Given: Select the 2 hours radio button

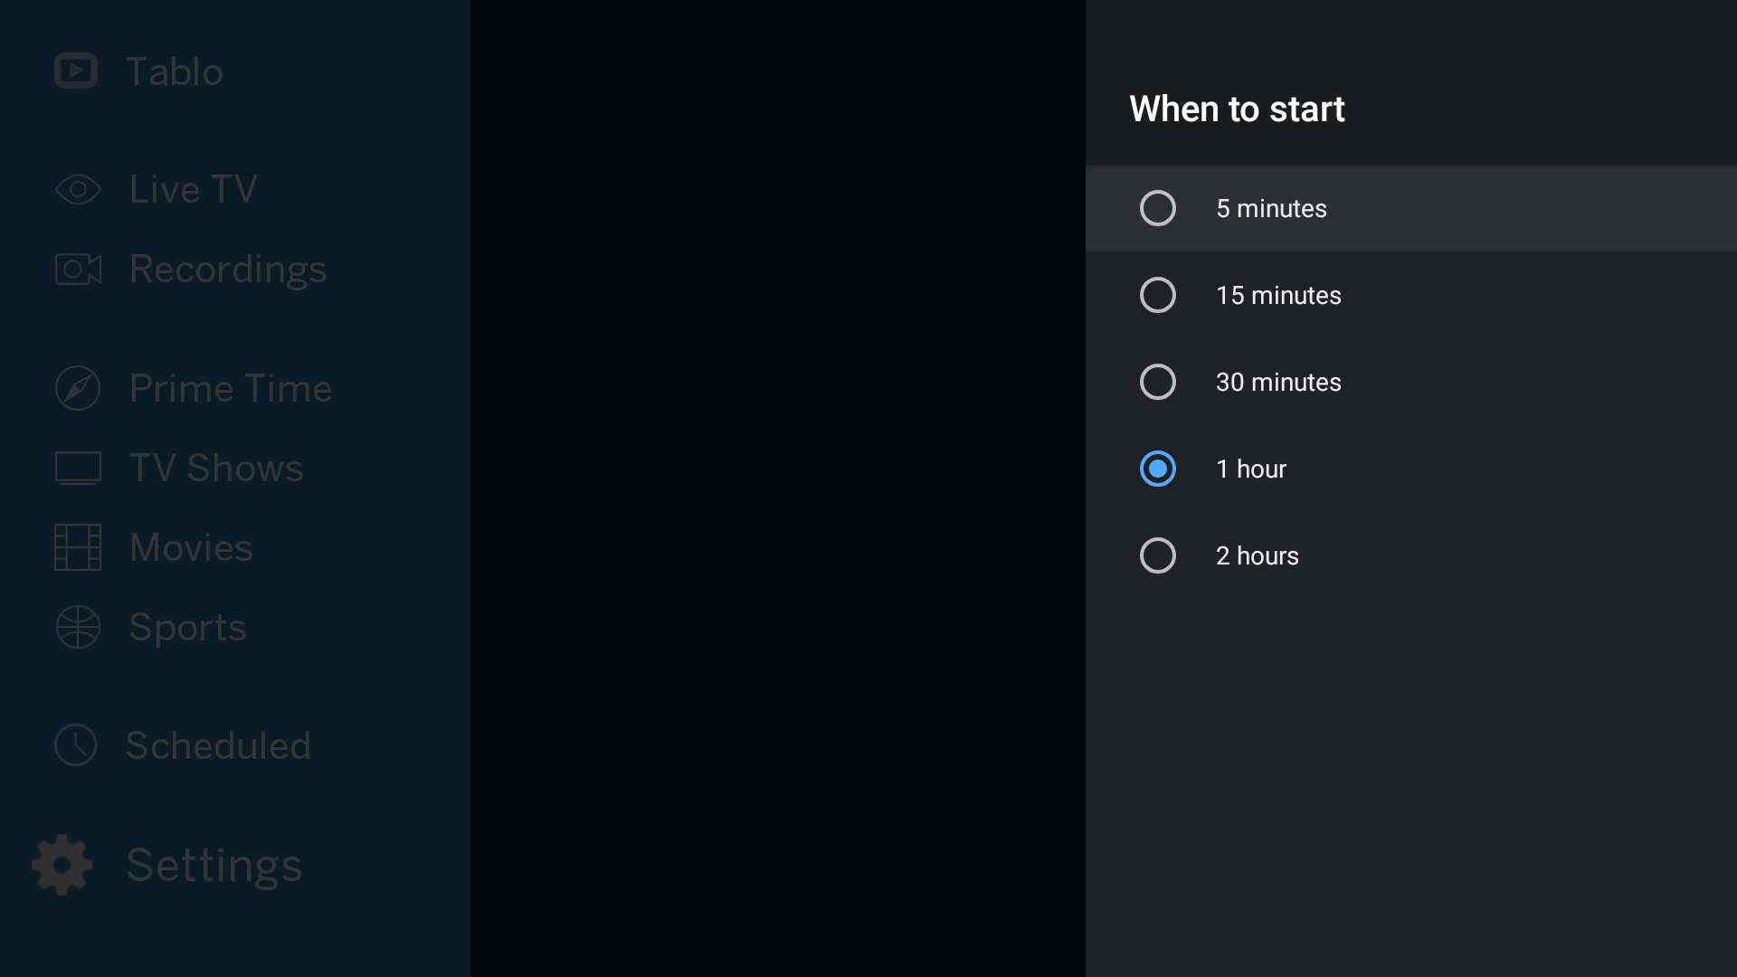Looking at the screenshot, I should click(1158, 555).
